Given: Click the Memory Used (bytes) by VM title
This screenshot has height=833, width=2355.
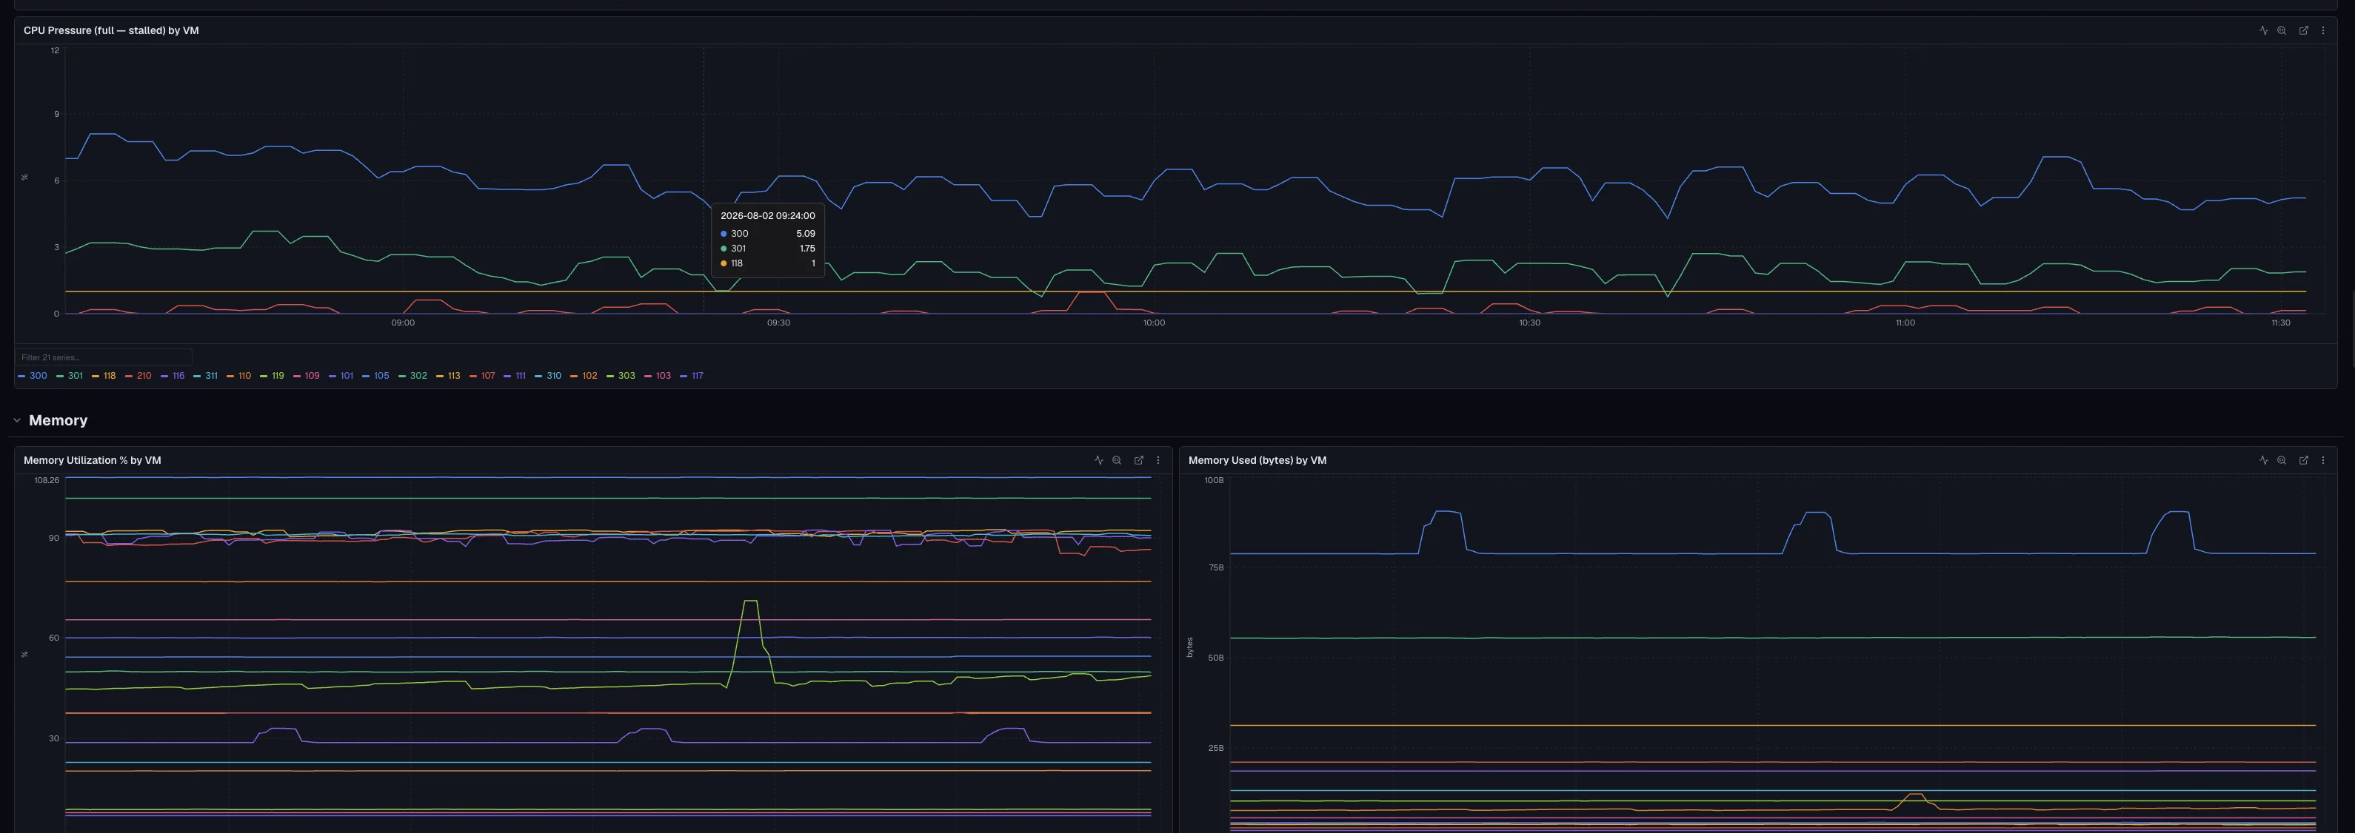Looking at the screenshot, I should (x=1257, y=460).
